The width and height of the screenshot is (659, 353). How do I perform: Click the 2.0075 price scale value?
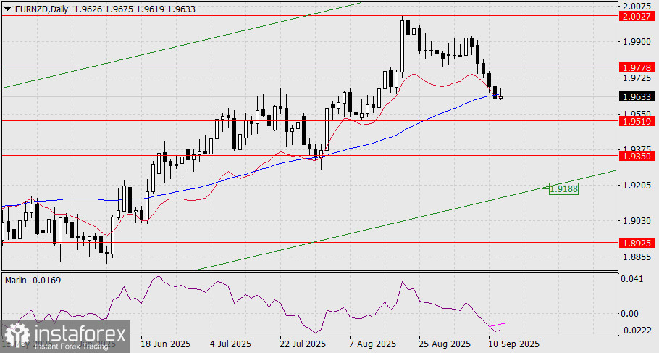click(637, 7)
